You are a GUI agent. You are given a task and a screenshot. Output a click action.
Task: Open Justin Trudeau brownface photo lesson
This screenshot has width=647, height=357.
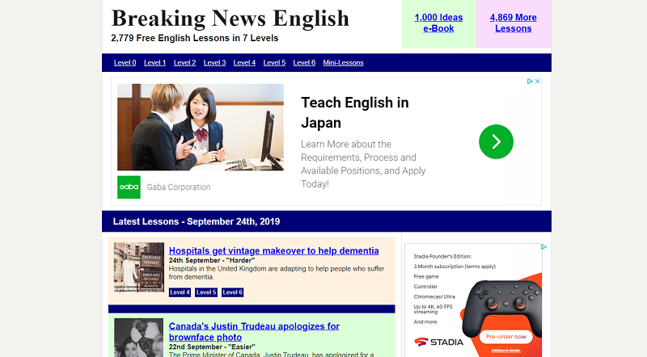(254, 331)
